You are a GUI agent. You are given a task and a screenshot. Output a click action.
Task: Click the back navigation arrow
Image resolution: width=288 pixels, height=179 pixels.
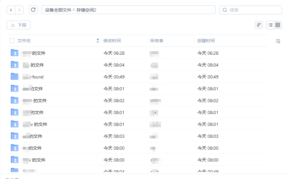[x=11, y=10]
